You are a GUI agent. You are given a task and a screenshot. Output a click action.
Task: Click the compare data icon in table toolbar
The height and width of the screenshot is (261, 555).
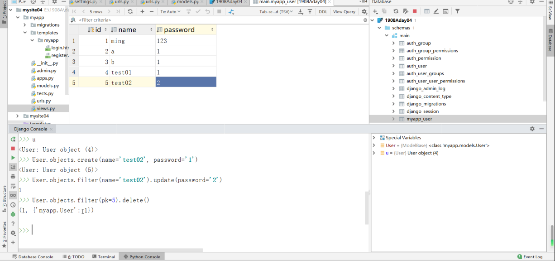231,12
